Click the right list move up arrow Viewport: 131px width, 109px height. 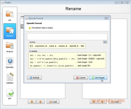click(102, 102)
